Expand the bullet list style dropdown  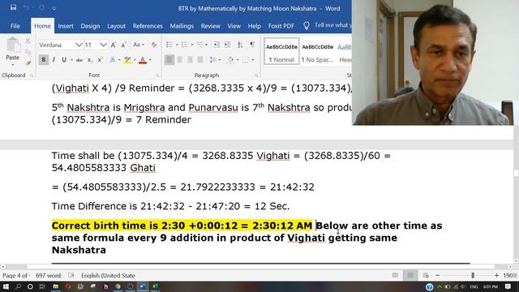pyautogui.click(x=177, y=45)
